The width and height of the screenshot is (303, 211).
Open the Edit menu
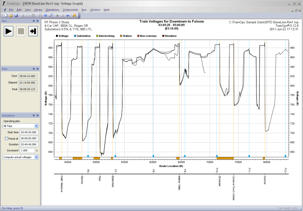point(19,10)
